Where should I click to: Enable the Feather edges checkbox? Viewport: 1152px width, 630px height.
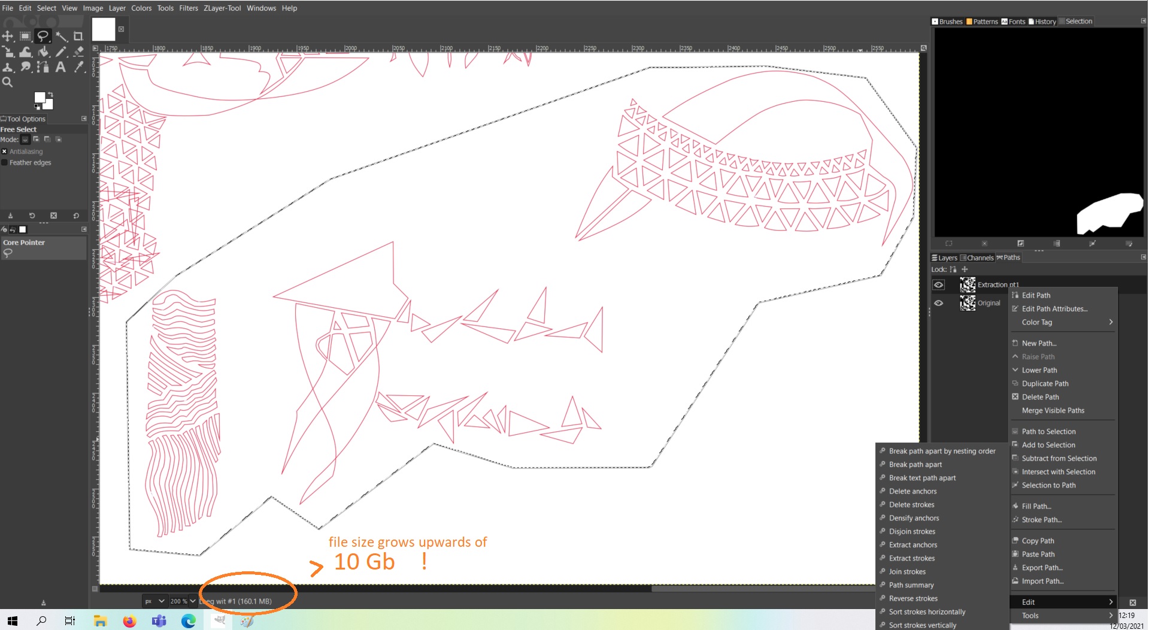pos(5,162)
